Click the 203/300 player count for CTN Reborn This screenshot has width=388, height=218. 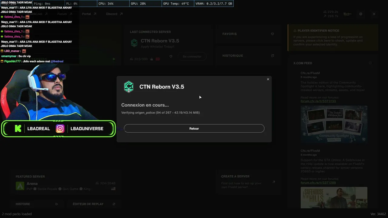139,59
